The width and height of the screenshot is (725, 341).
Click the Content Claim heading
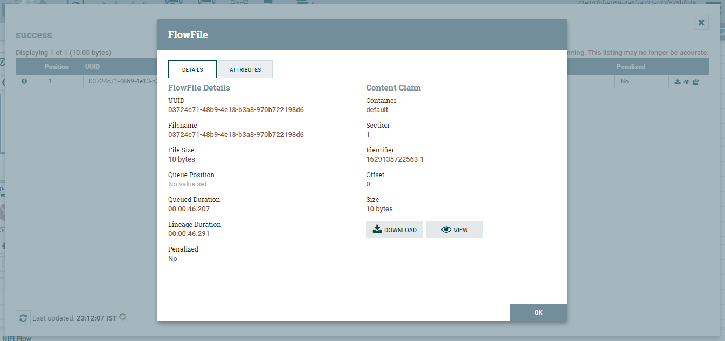click(393, 88)
